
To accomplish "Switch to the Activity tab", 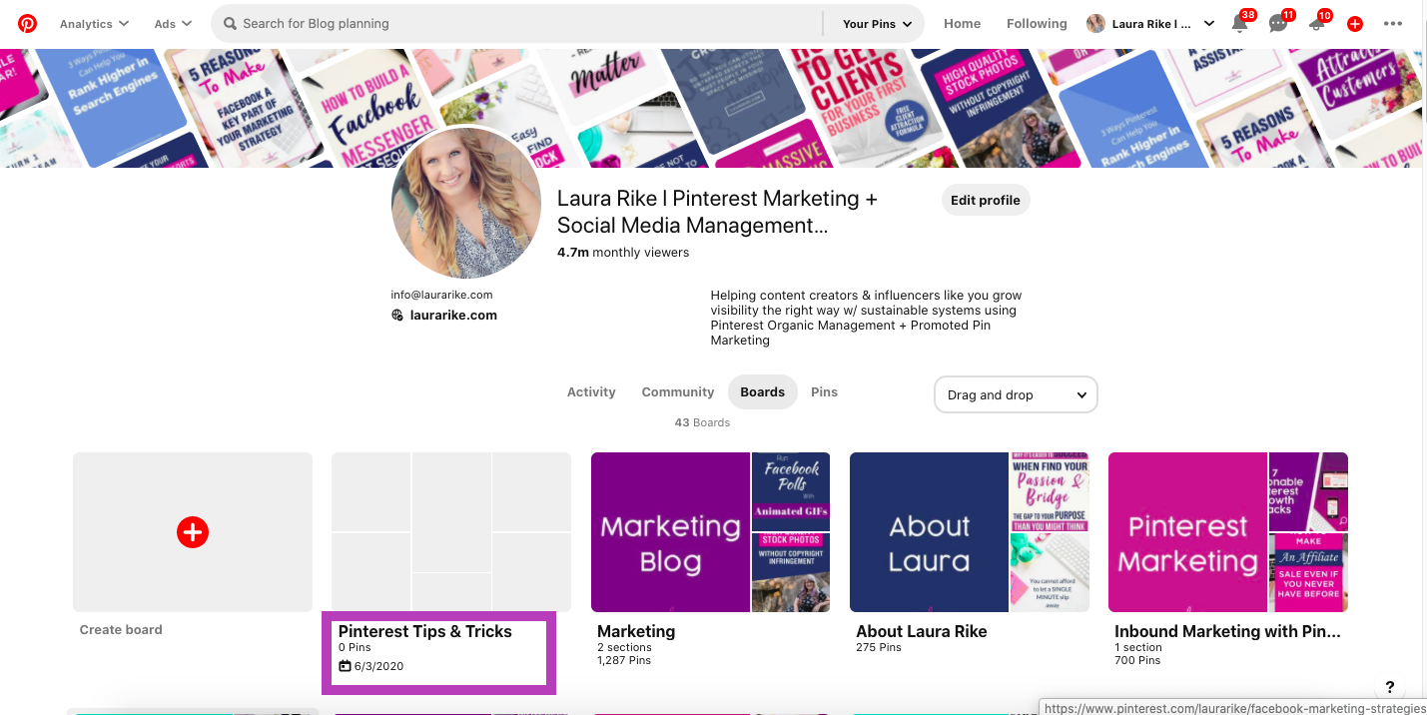I will tap(591, 392).
